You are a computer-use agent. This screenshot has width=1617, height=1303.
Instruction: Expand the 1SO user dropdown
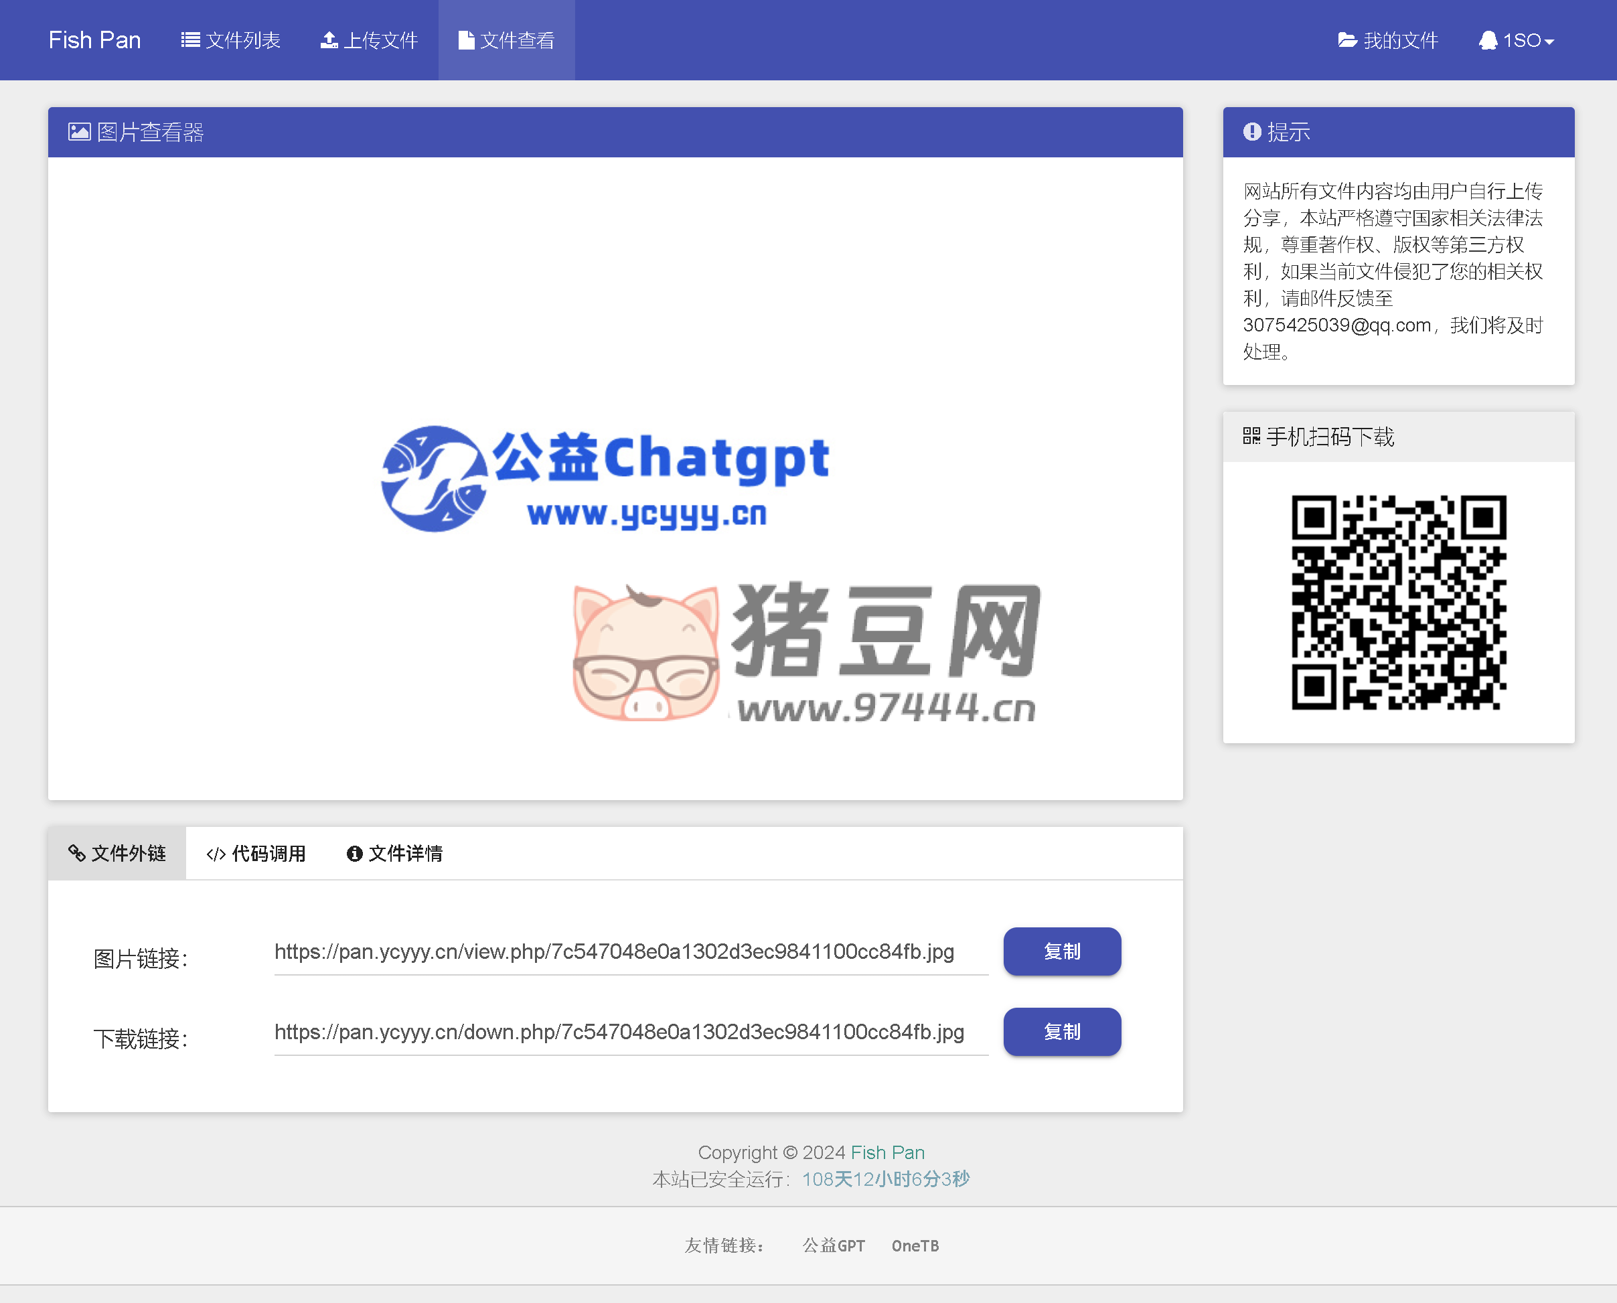pyautogui.click(x=1517, y=40)
